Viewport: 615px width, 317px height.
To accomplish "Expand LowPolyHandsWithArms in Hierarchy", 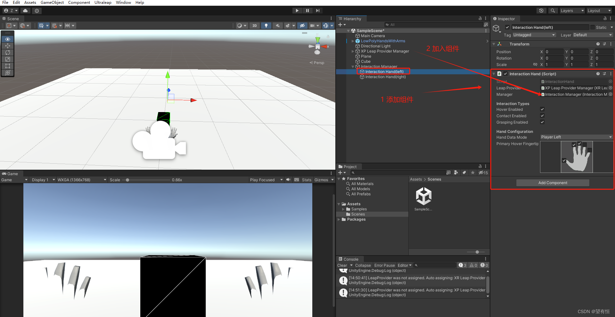I will tap(353, 41).
